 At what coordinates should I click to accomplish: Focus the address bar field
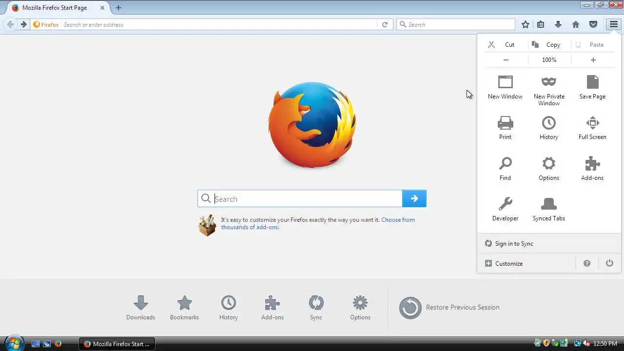coord(219,24)
